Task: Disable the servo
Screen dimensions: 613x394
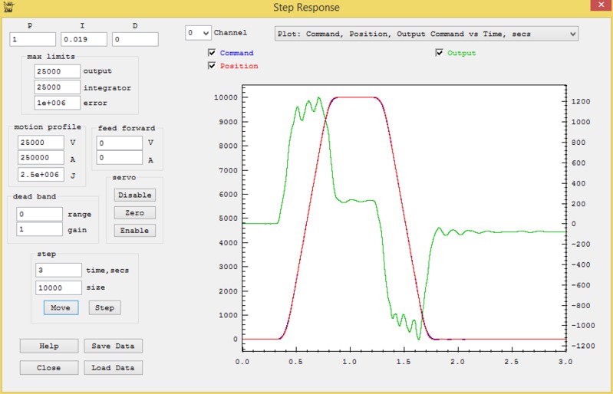Action: [x=134, y=195]
